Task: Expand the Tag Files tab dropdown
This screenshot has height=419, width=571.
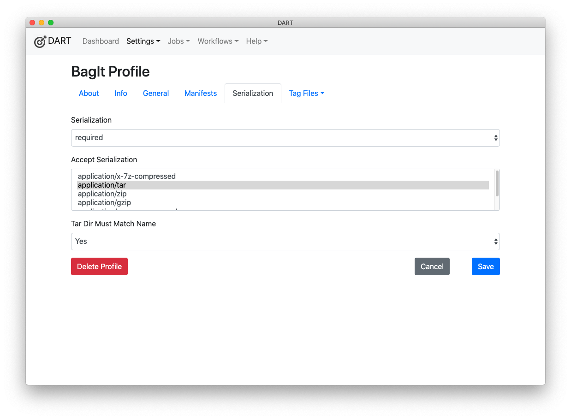Action: point(306,93)
